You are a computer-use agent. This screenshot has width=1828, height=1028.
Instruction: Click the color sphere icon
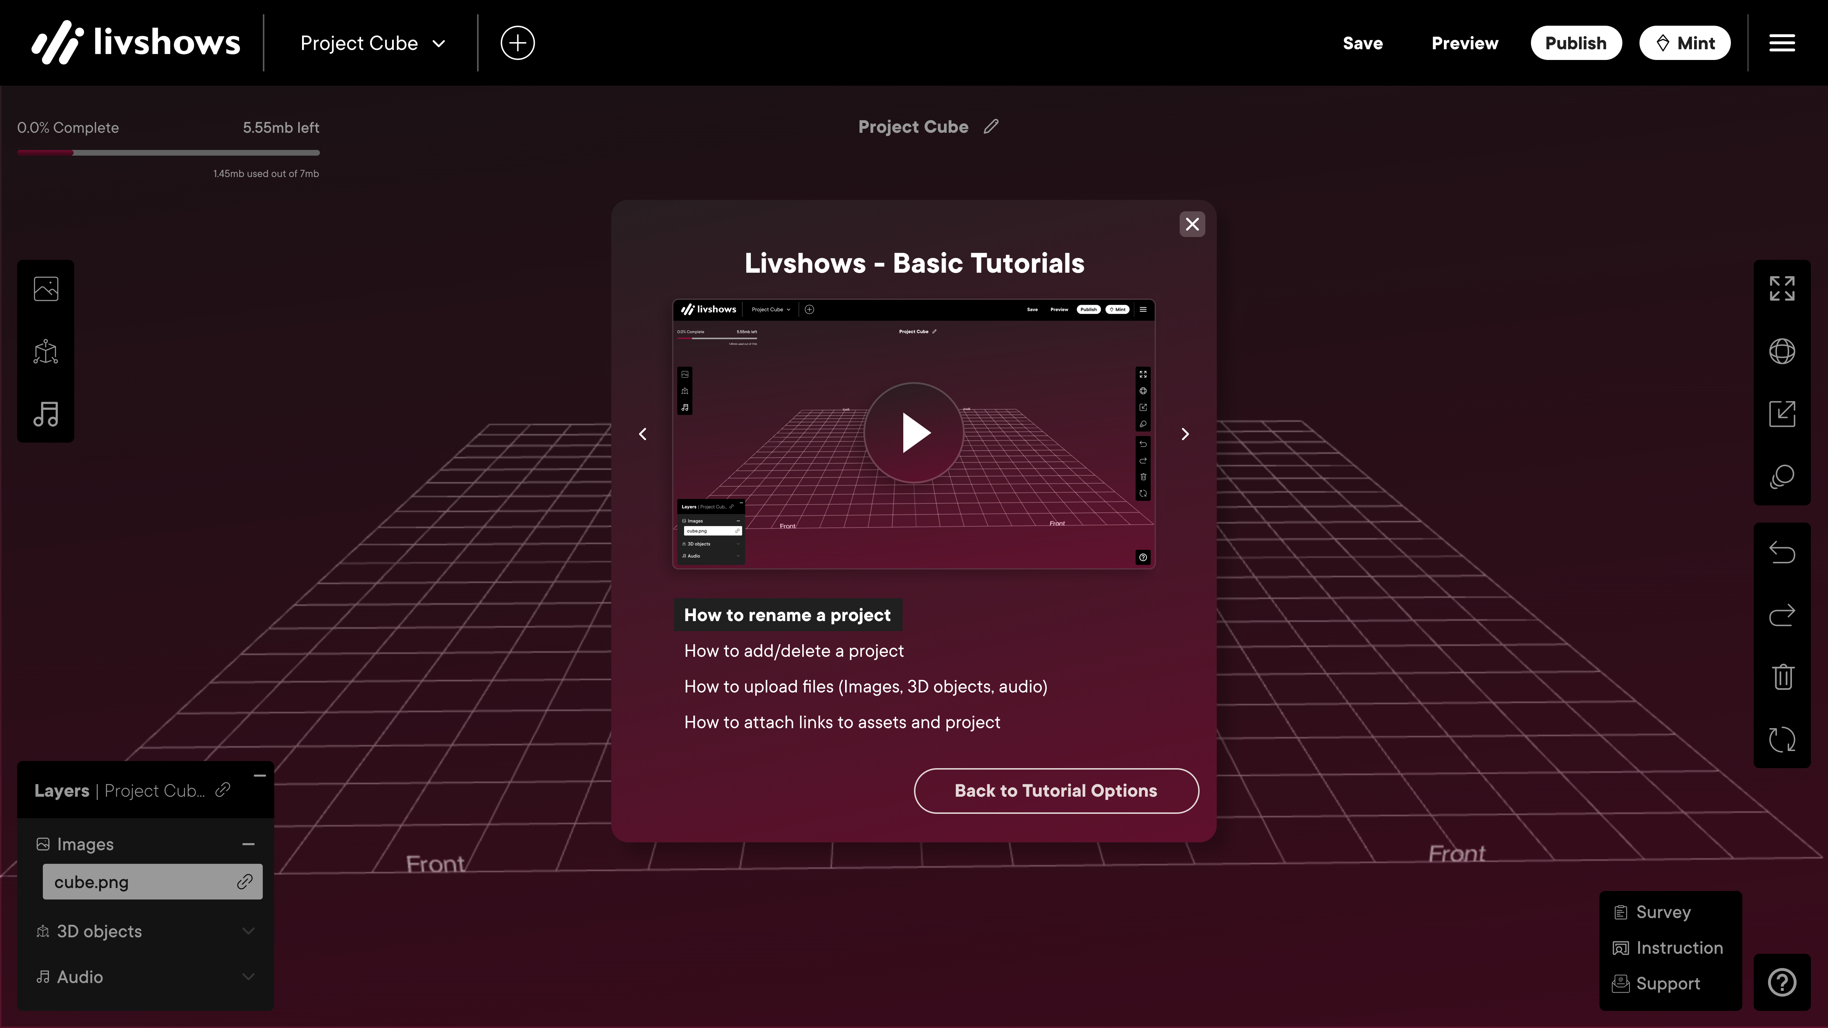tap(1782, 476)
